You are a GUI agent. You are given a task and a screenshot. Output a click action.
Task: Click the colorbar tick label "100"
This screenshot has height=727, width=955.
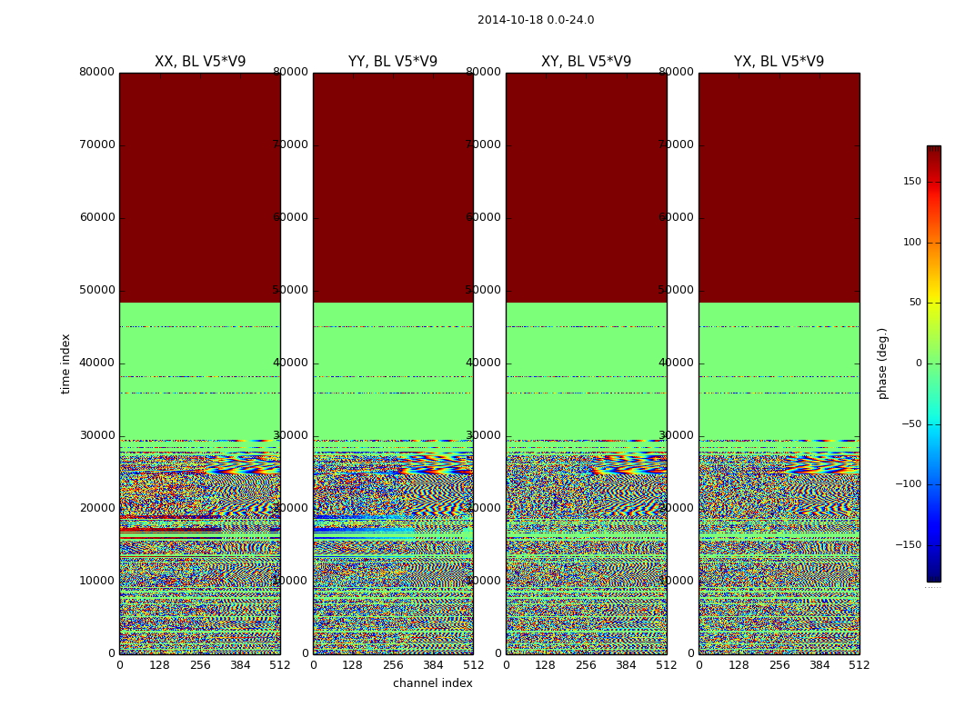tap(912, 242)
